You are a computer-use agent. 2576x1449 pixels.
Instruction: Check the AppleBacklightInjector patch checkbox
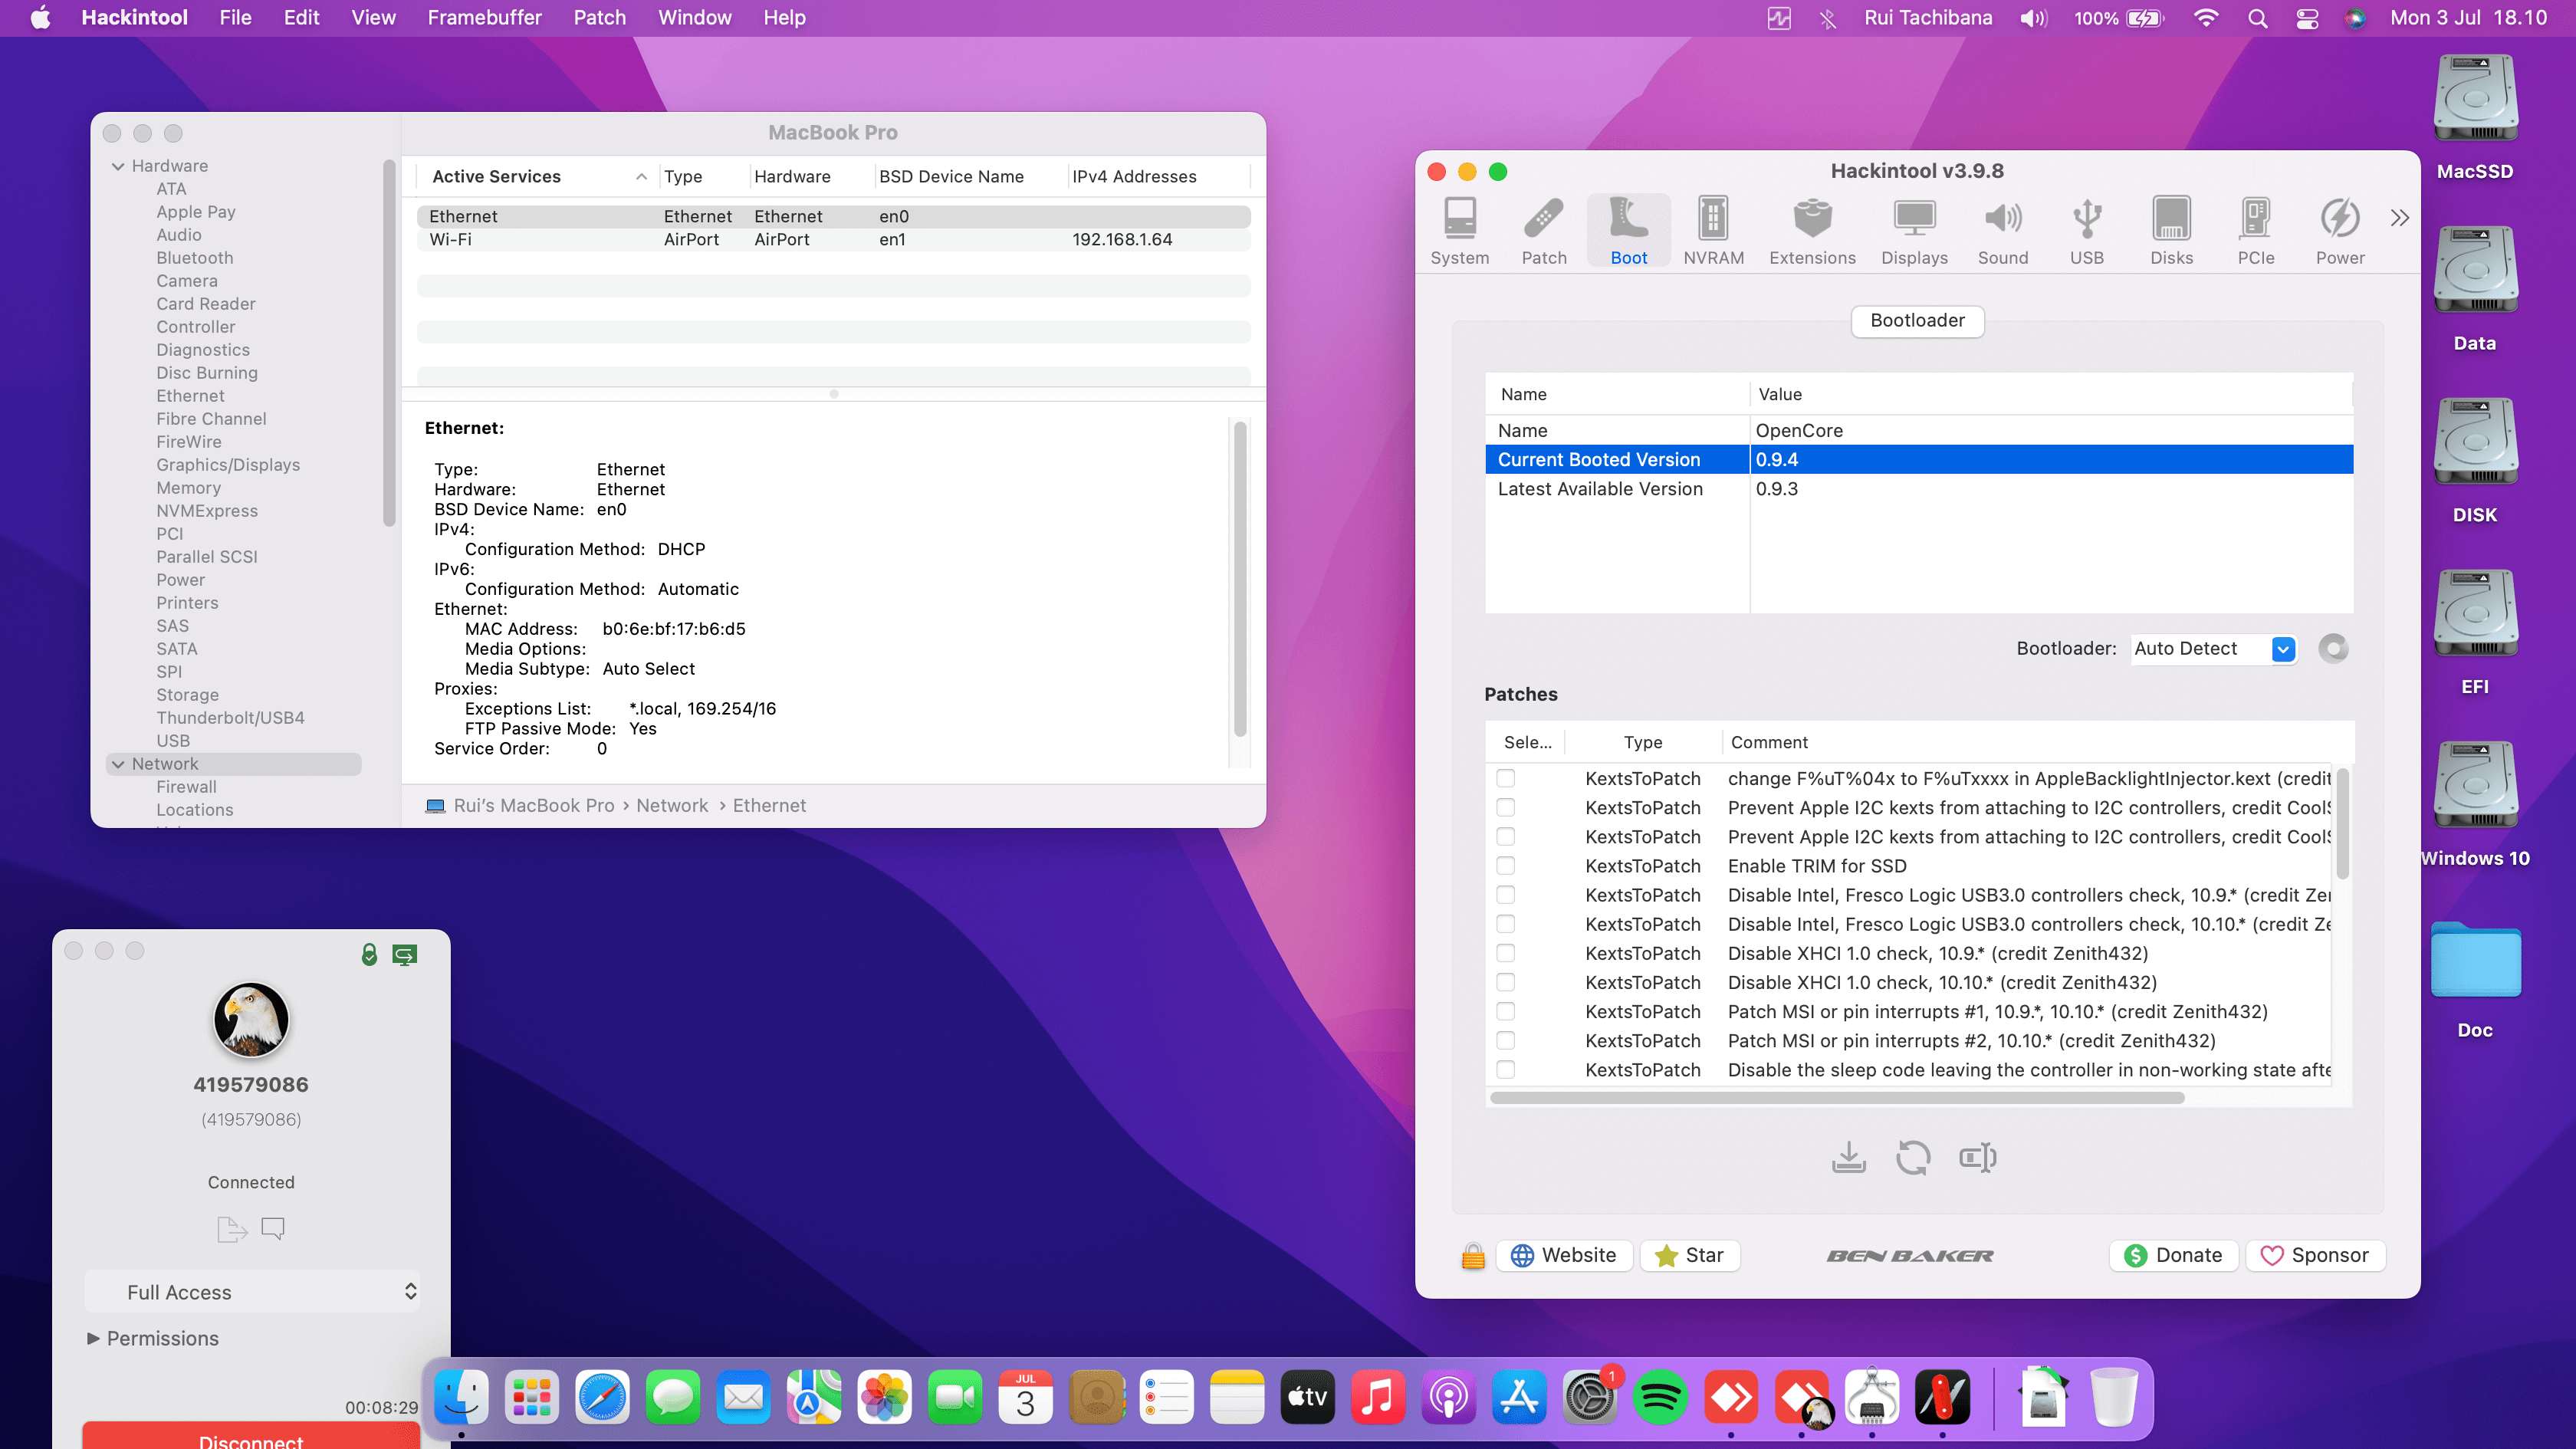pyautogui.click(x=1505, y=778)
